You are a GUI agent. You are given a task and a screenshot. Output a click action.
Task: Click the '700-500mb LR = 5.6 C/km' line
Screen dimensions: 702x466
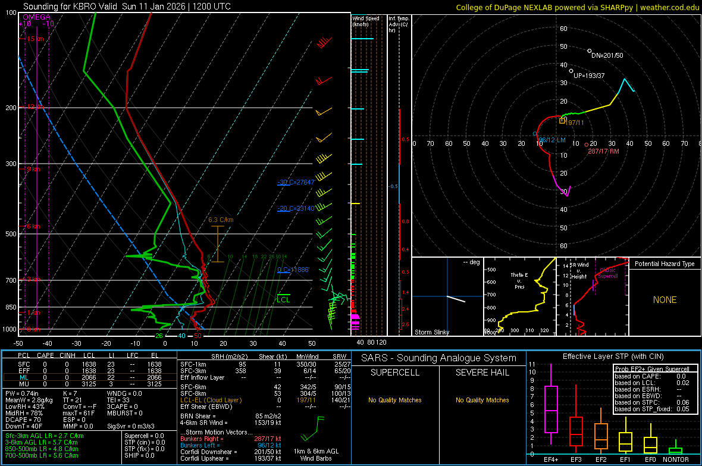pyautogui.click(x=42, y=455)
